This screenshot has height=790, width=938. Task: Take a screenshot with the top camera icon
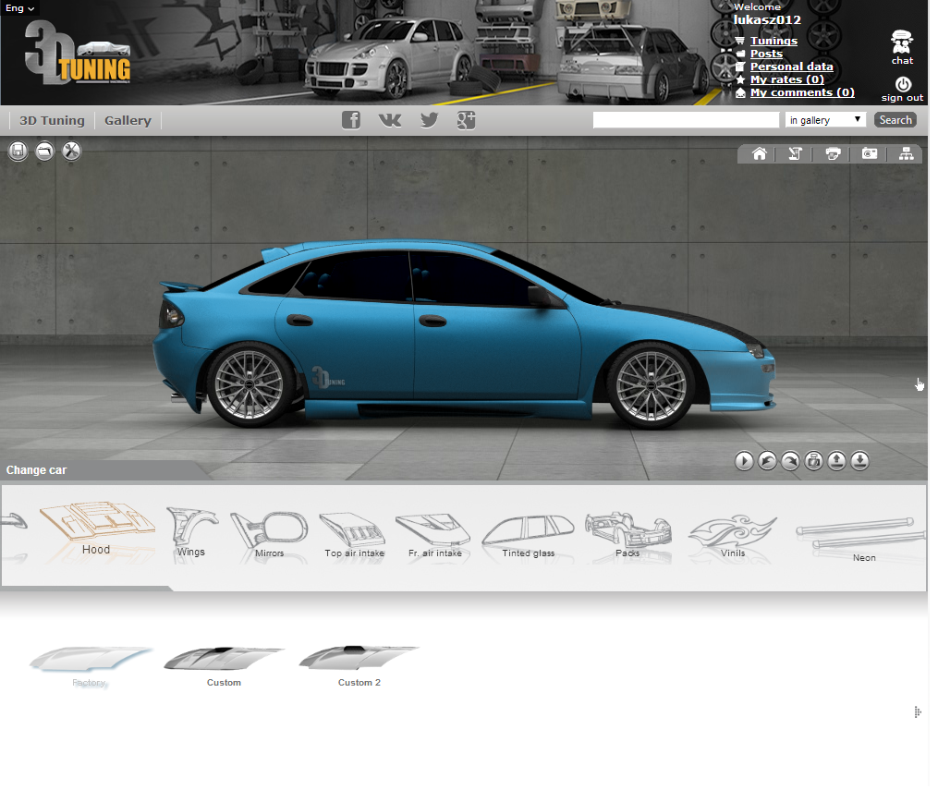(870, 154)
